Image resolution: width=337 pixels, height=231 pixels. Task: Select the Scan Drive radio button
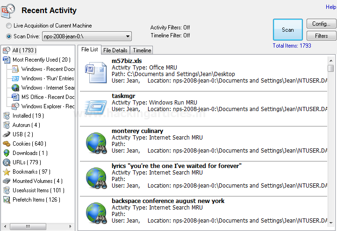point(9,36)
